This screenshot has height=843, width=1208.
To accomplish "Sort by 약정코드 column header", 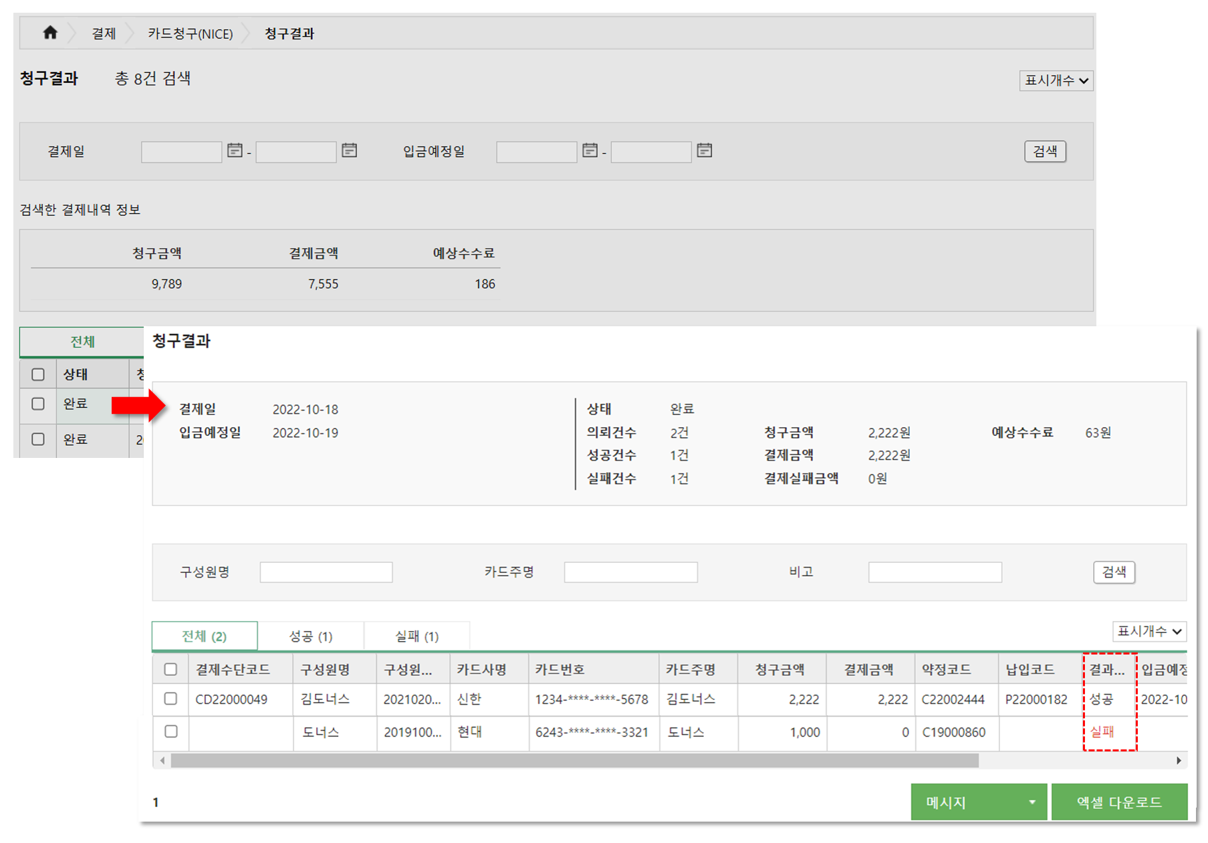I will pos(957,669).
